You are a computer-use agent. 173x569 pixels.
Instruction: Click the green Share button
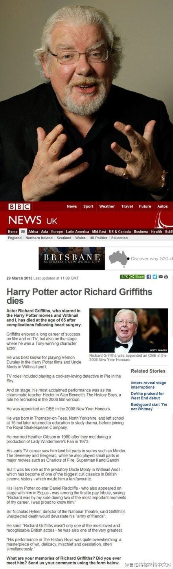pos(137,277)
